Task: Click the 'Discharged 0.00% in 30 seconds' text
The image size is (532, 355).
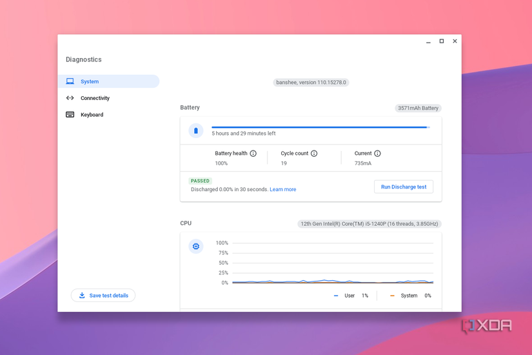Action: [230, 190]
